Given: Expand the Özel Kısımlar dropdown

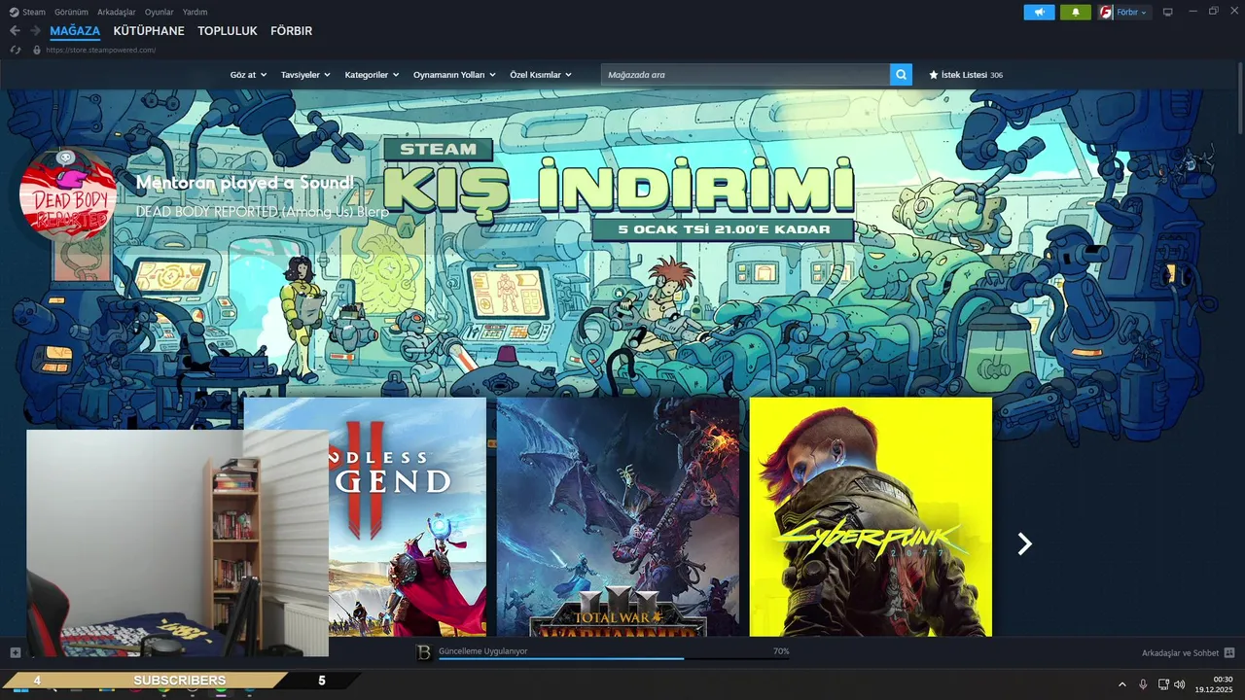Looking at the screenshot, I should pyautogui.click(x=541, y=75).
